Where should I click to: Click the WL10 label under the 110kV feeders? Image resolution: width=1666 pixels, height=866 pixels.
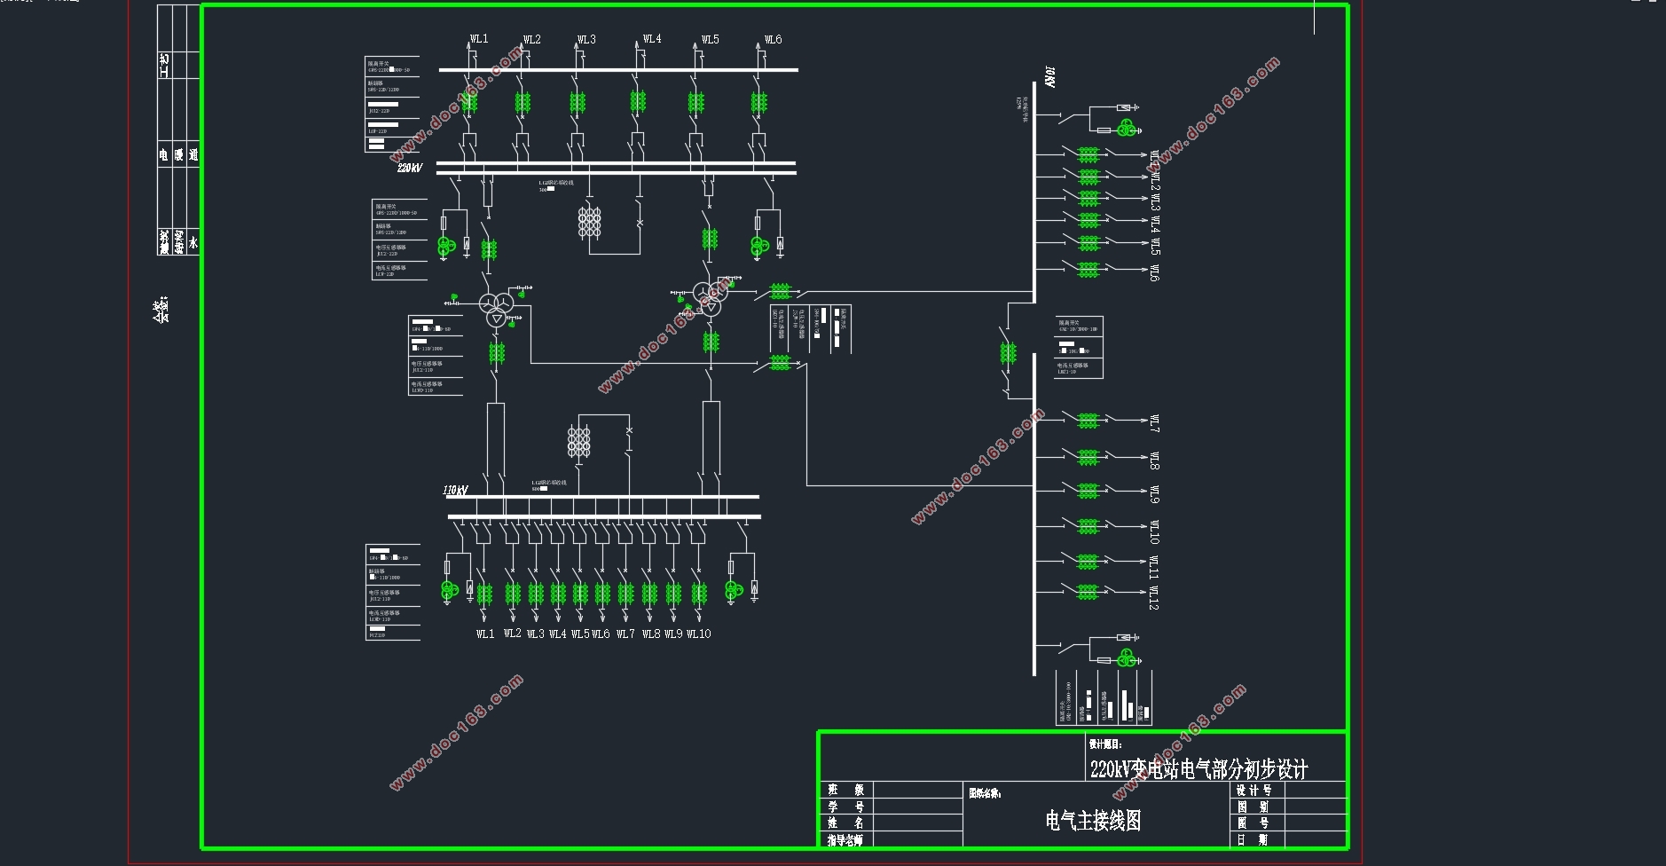[698, 634]
